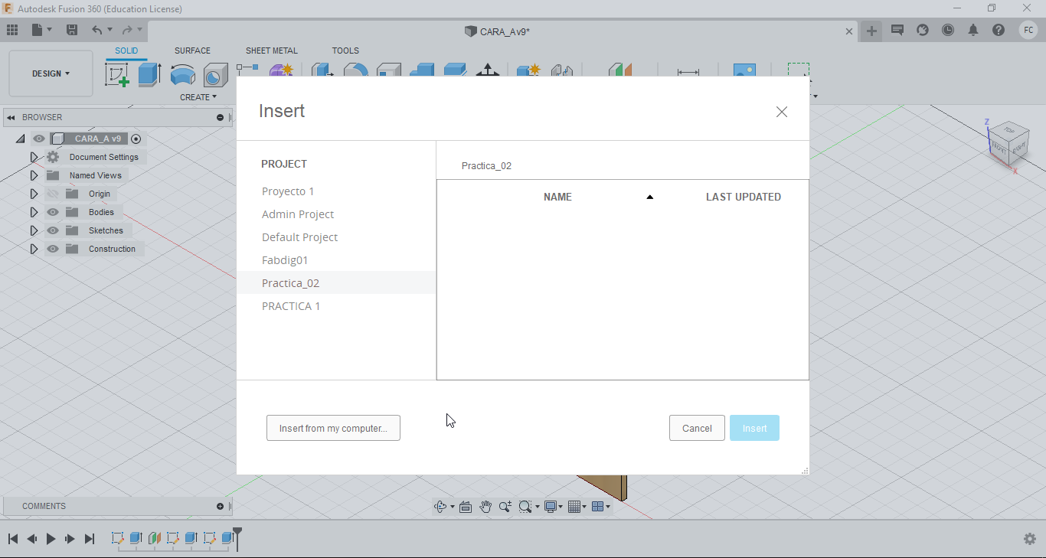
Task: Click the dashed Select tool icon
Action: 799,70
